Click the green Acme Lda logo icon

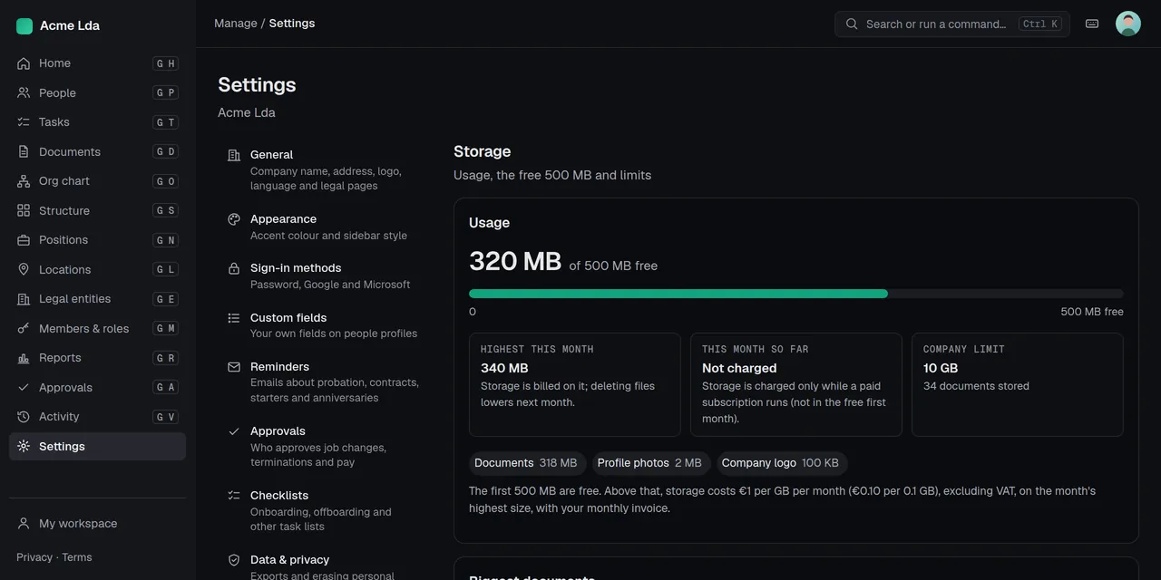tap(24, 26)
